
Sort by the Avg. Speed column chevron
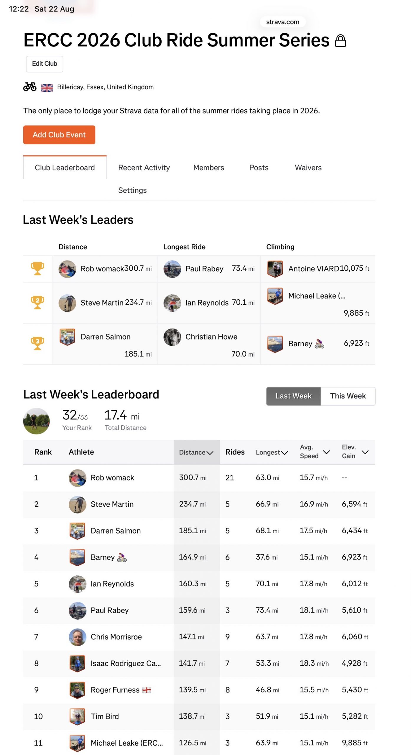tap(326, 452)
